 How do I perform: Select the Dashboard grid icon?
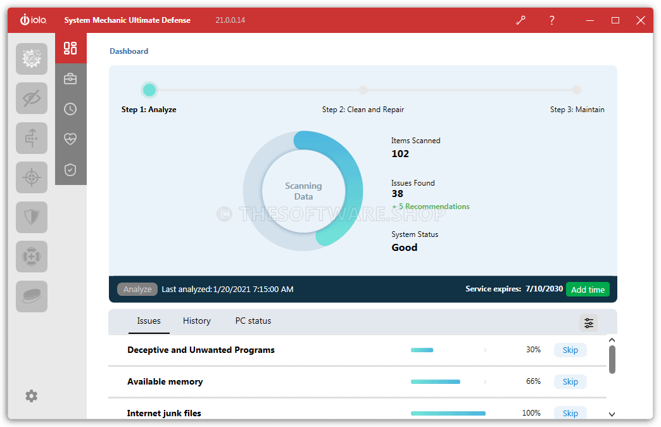coord(70,48)
